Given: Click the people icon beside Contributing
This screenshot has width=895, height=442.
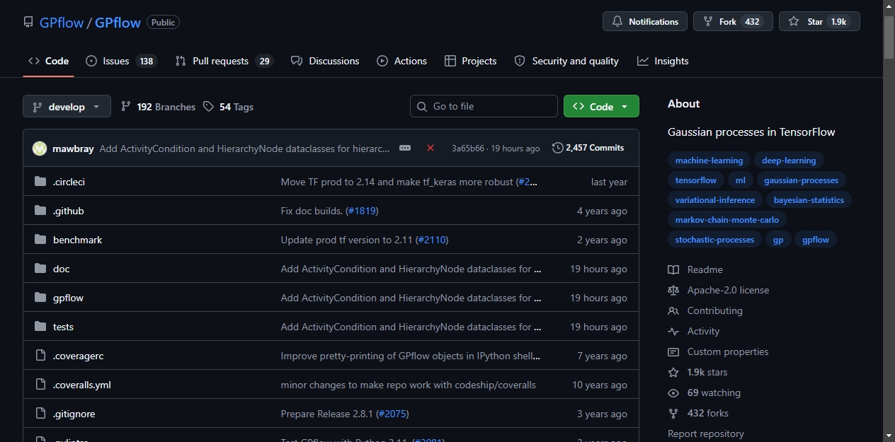Looking at the screenshot, I should (x=673, y=310).
